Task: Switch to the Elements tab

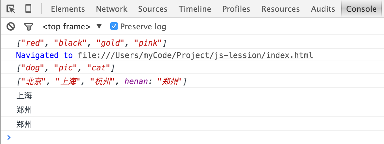Action: pos(68,9)
